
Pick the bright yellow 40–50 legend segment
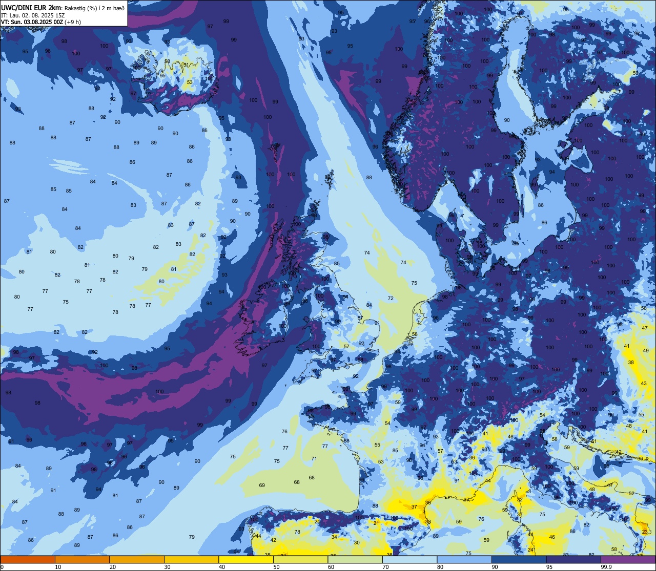246,559
